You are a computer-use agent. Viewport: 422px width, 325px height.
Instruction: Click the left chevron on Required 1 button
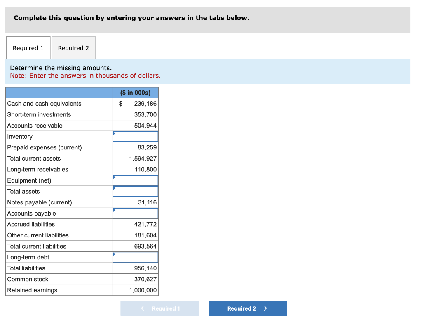pos(142,308)
